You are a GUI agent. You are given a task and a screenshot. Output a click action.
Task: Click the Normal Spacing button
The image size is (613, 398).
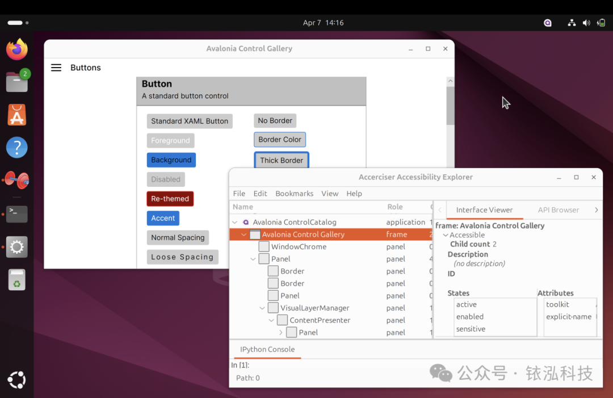coord(178,238)
